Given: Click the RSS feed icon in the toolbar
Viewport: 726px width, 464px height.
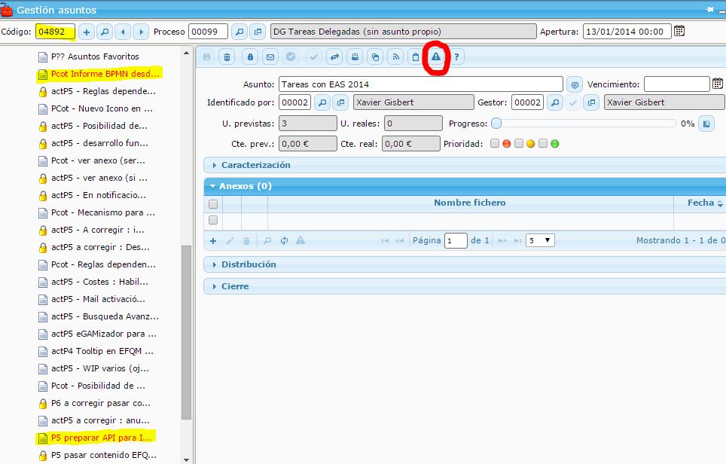Looking at the screenshot, I should (x=395, y=56).
